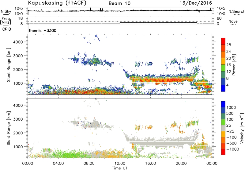Click the "Freq. [MHz]" axis label
The image size is (245, 170).
(6, 21)
